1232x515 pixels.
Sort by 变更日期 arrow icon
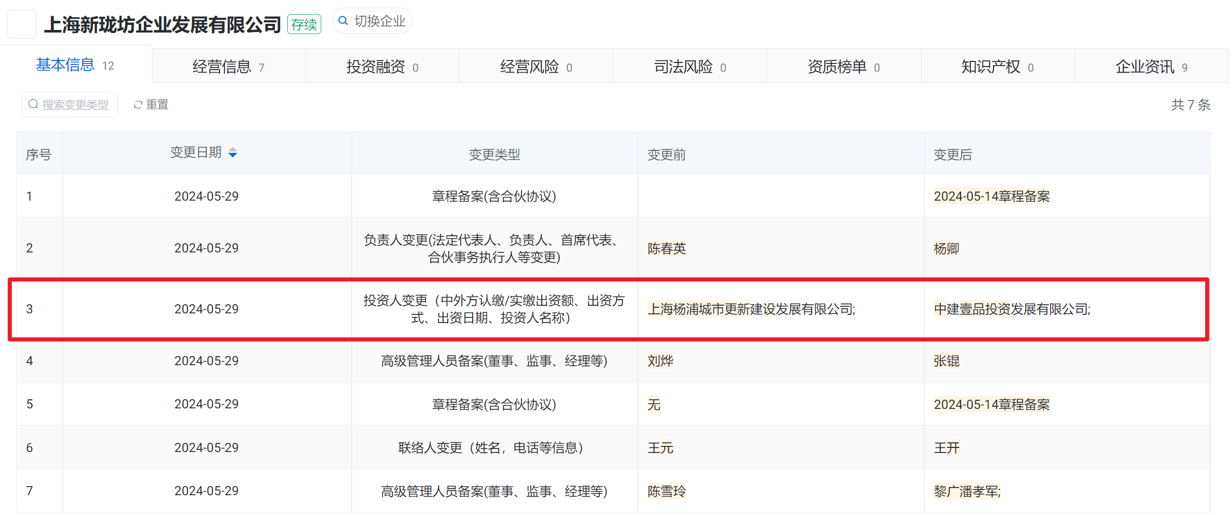[x=233, y=153]
